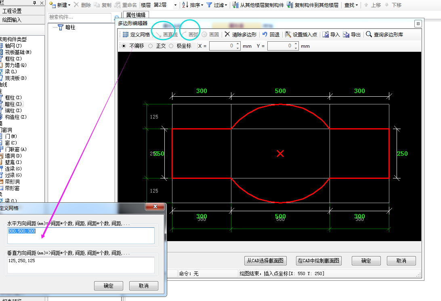The image size is (441, 301).
Task: Click 确定 in polygon editor
Action: (x=366, y=261)
